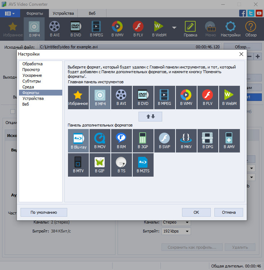Open the Правка editor from toolbar
Viewport: 264px width, 270px height.
[190, 29]
